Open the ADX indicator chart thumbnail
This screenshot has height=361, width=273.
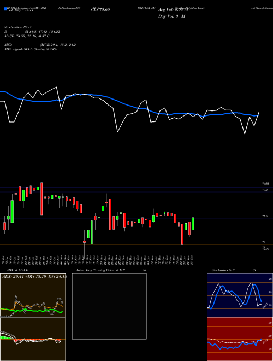pos(33,295)
